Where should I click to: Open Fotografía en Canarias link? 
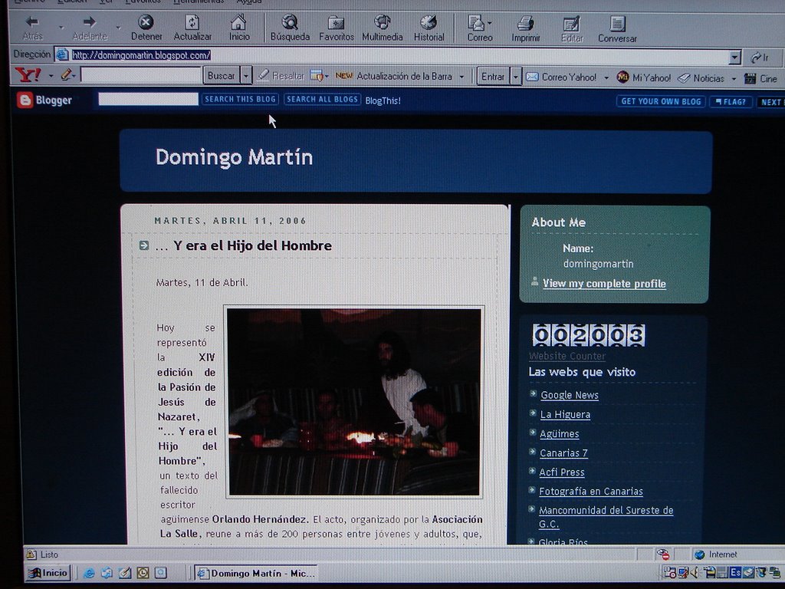tap(591, 492)
